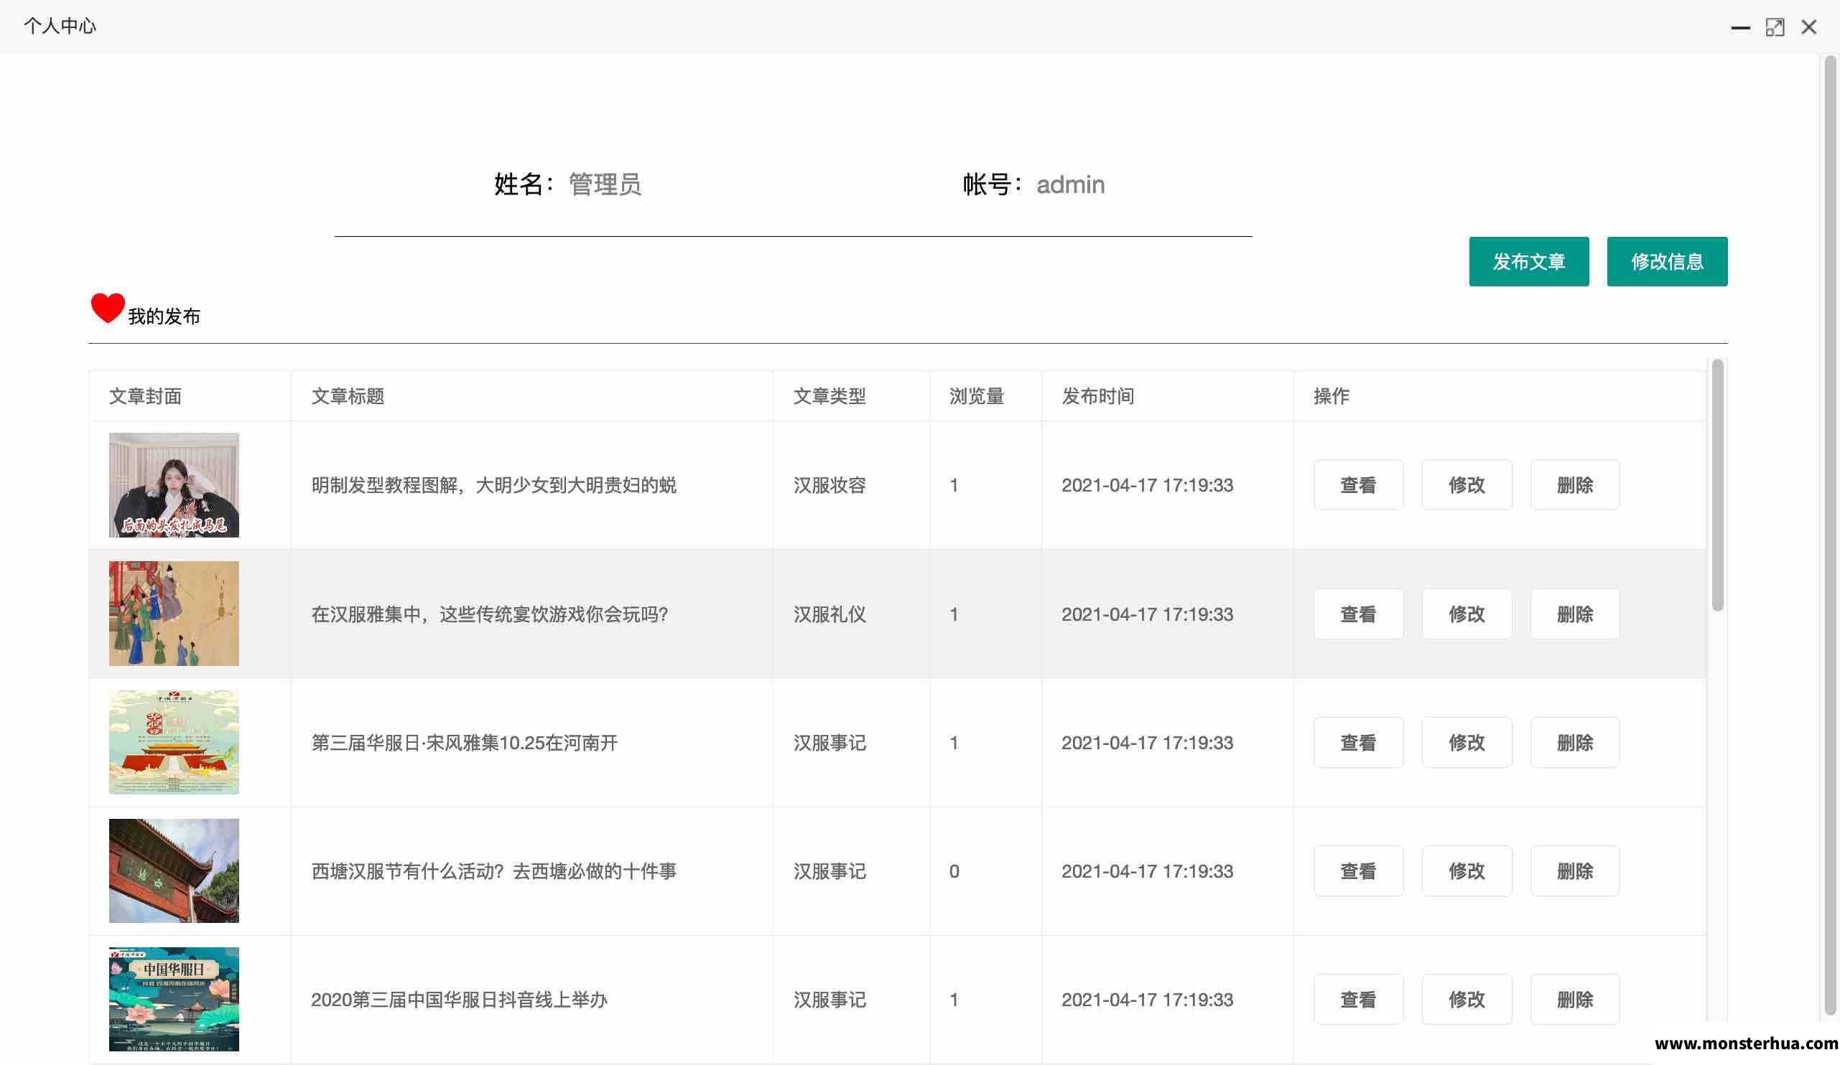Viewport: 1840px width, 1065px height.
Task: Open the 中国华服日 poster thumbnail
Action: click(x=174, y=999)
